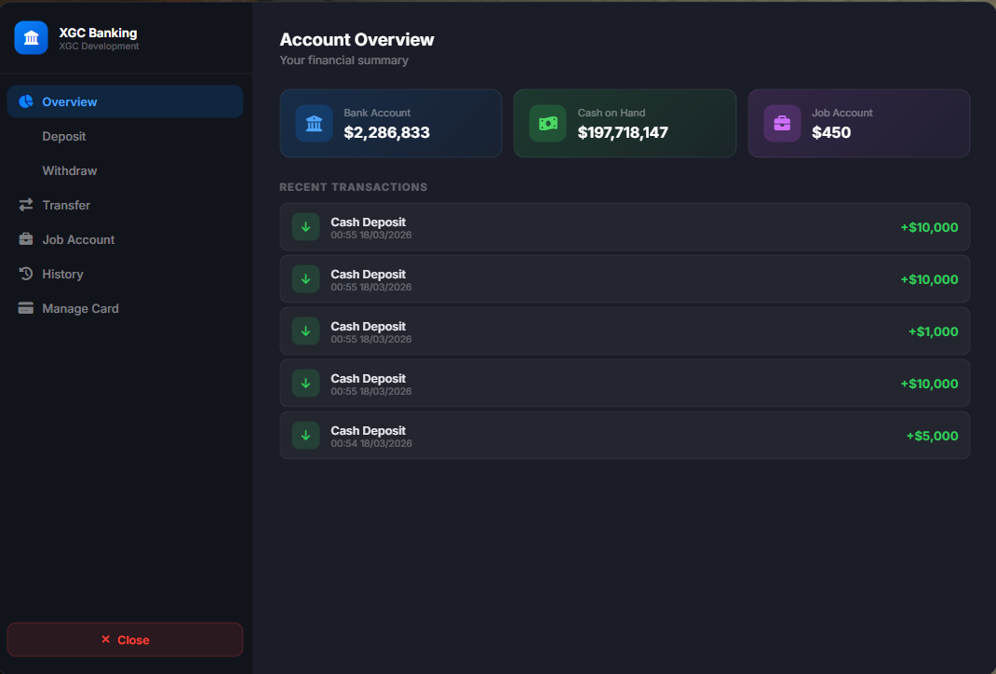Click the Account Overview heading
Viewport: 996px width, 674px height.
coord(357,39)
